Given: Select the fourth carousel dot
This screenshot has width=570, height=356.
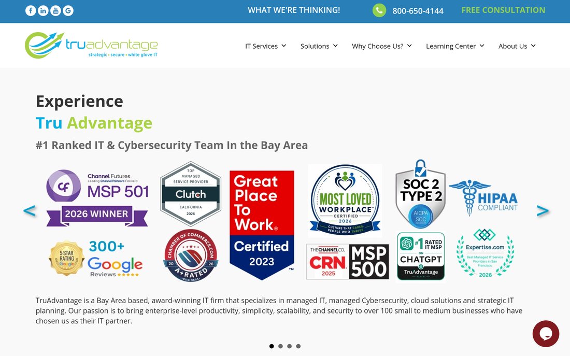Looking at the screenshot, I should (x=298, y=346).
